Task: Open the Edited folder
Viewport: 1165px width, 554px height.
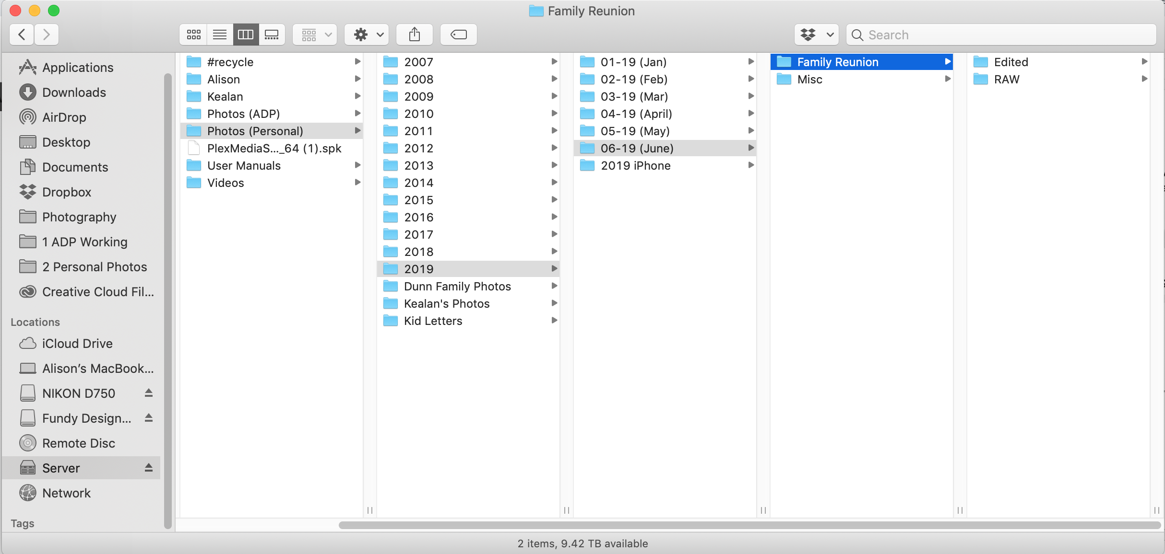Action: click(1058, 62)
